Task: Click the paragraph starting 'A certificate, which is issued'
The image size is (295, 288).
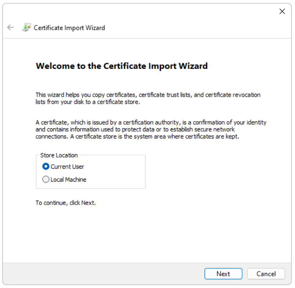Action: (151, 129)
